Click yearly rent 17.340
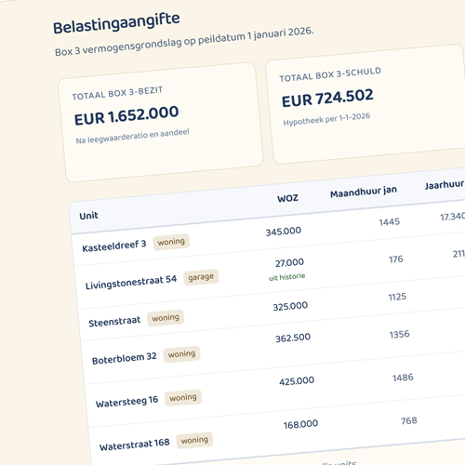This screenshot has width=465, height=465. pyautogui.click(x=452, y=217)
